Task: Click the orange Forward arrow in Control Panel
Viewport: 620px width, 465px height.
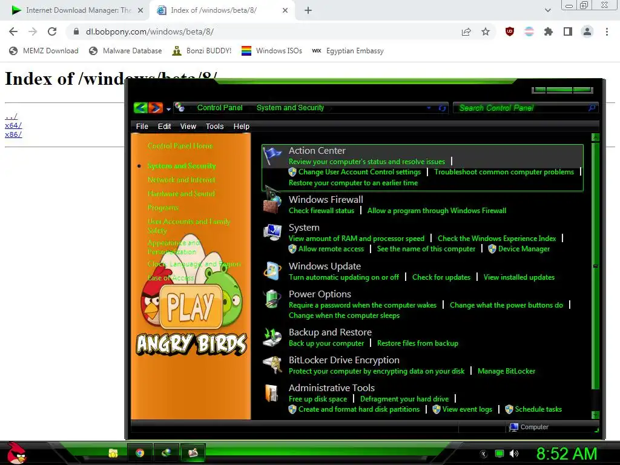Action: 156,108
